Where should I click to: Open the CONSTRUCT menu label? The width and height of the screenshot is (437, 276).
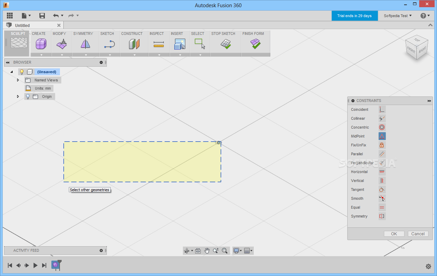[x=132, y=34]
